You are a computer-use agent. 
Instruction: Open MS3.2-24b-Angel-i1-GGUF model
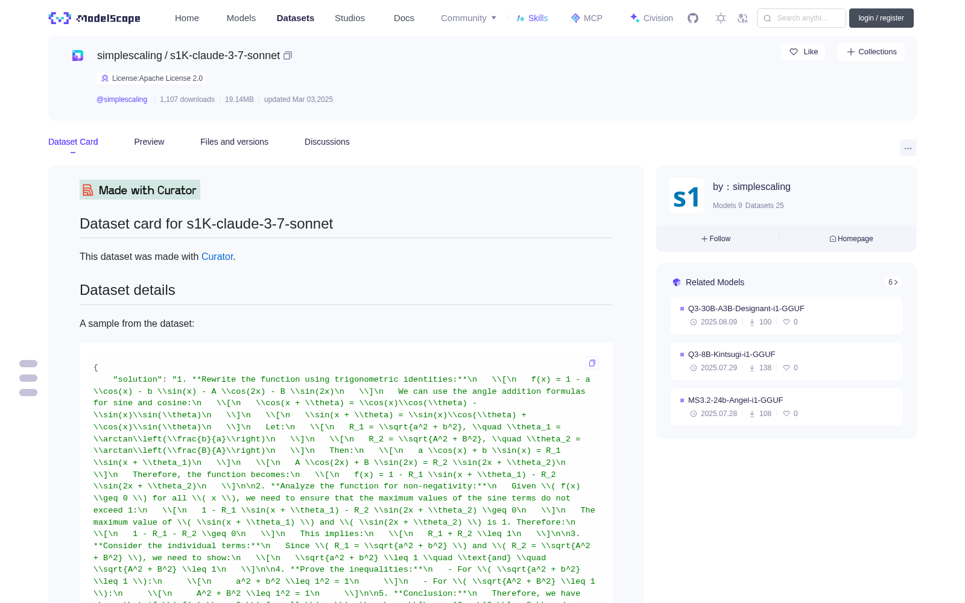click(786, 407)
